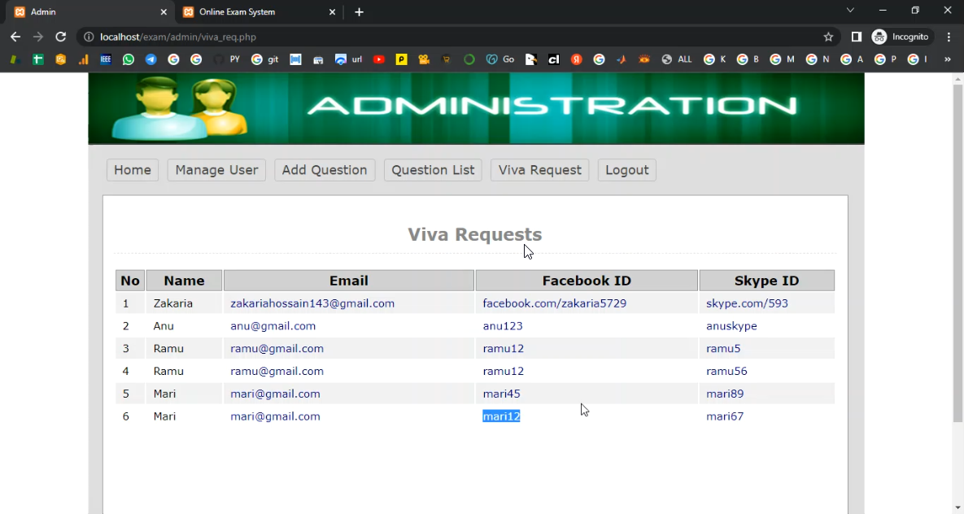
Task: Click the Add Question button
Action: coord(325,170)
